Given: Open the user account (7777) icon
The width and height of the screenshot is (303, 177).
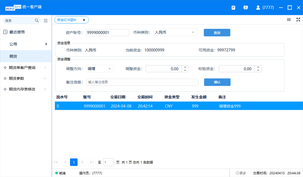Looking at the screenshot, I should (258, 8).
